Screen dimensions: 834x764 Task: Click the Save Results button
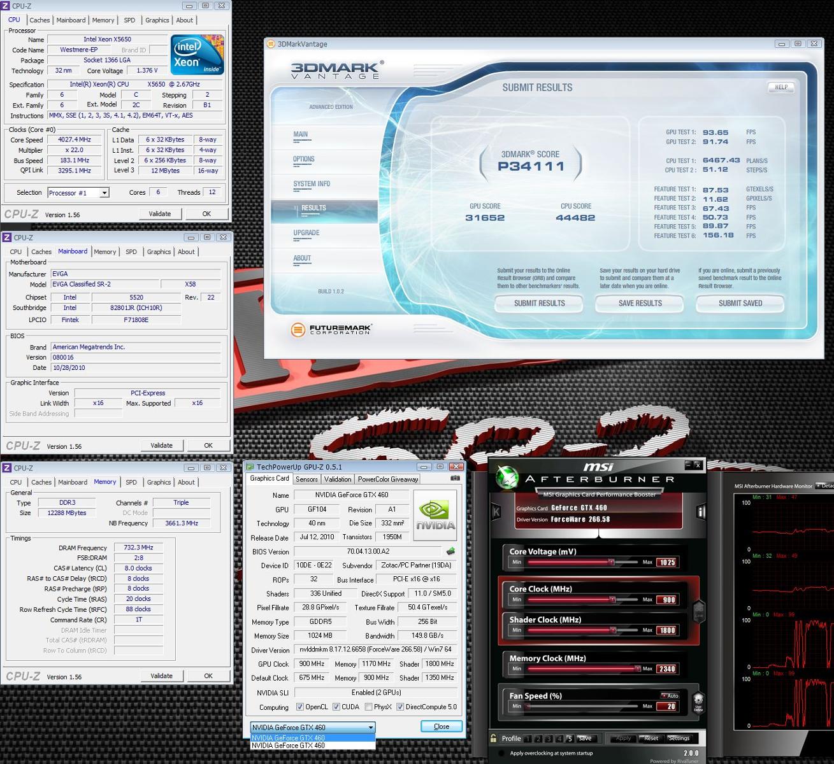tap(640, 304)
